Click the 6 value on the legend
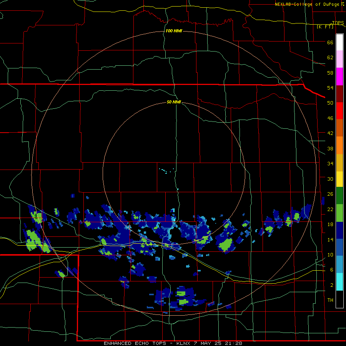This screenshot has width=346, height=346. coord(332,270)
